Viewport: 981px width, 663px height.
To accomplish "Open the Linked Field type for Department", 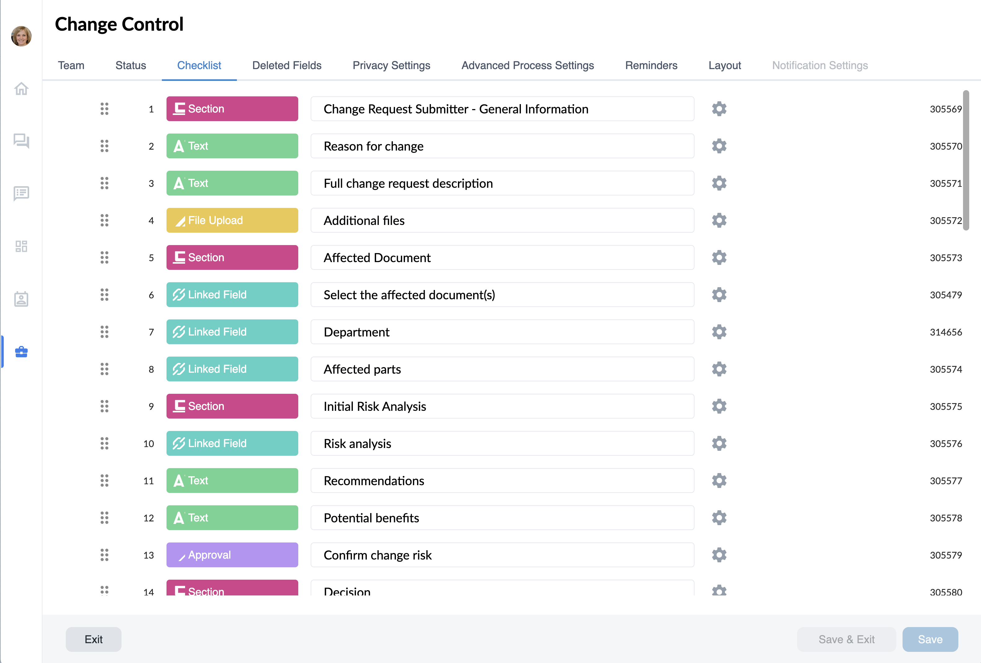I will [x=232, y=332].
